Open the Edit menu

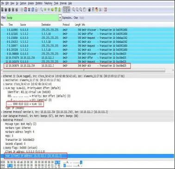[x=7, y=3]
